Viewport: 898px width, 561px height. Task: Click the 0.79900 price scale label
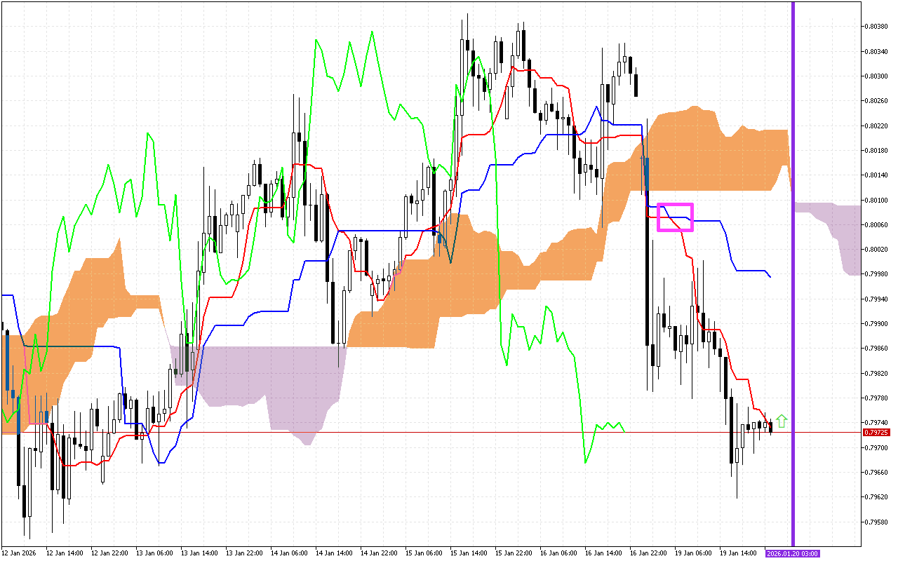(x=874, y=324)
